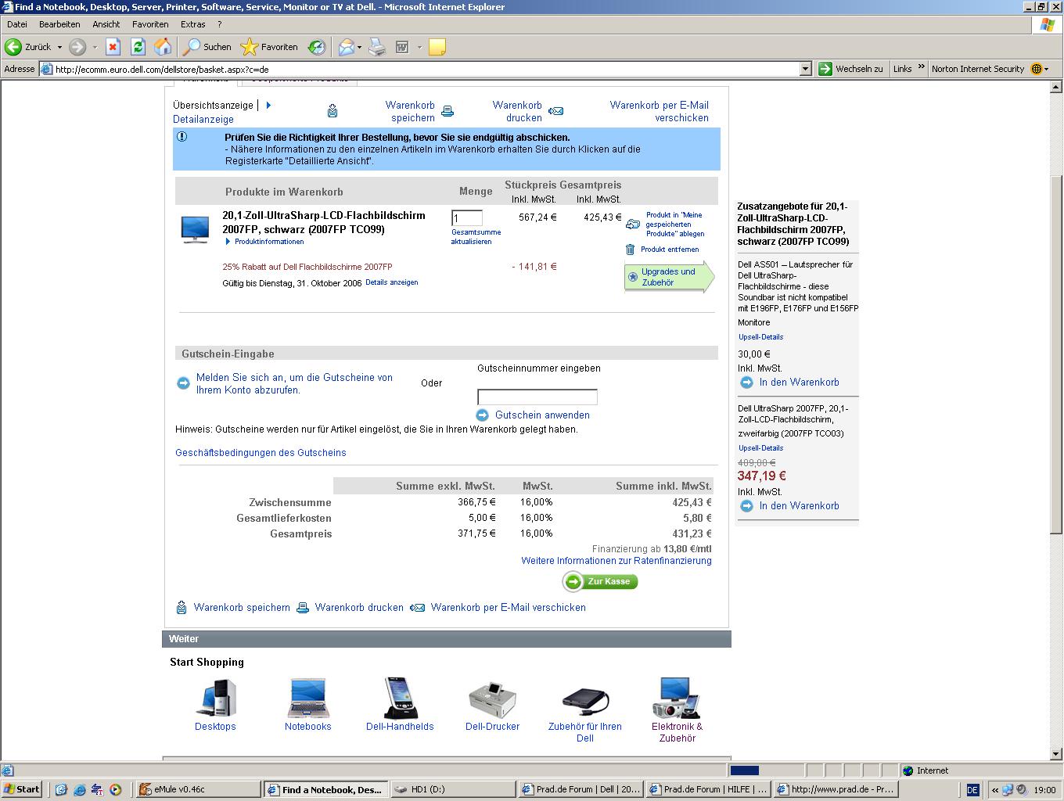
Task: Click the Gutscheinnummer input field
Action: [537, 397]
